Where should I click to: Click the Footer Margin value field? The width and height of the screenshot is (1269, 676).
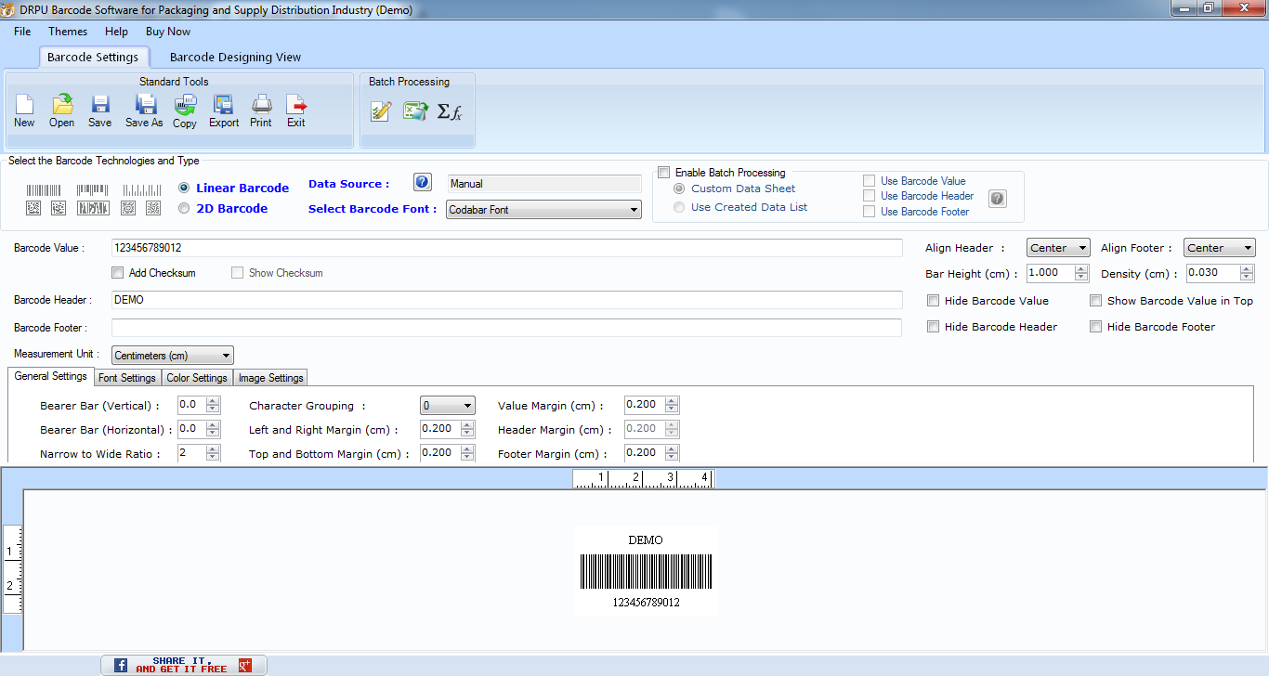click(x=645, y=453)
